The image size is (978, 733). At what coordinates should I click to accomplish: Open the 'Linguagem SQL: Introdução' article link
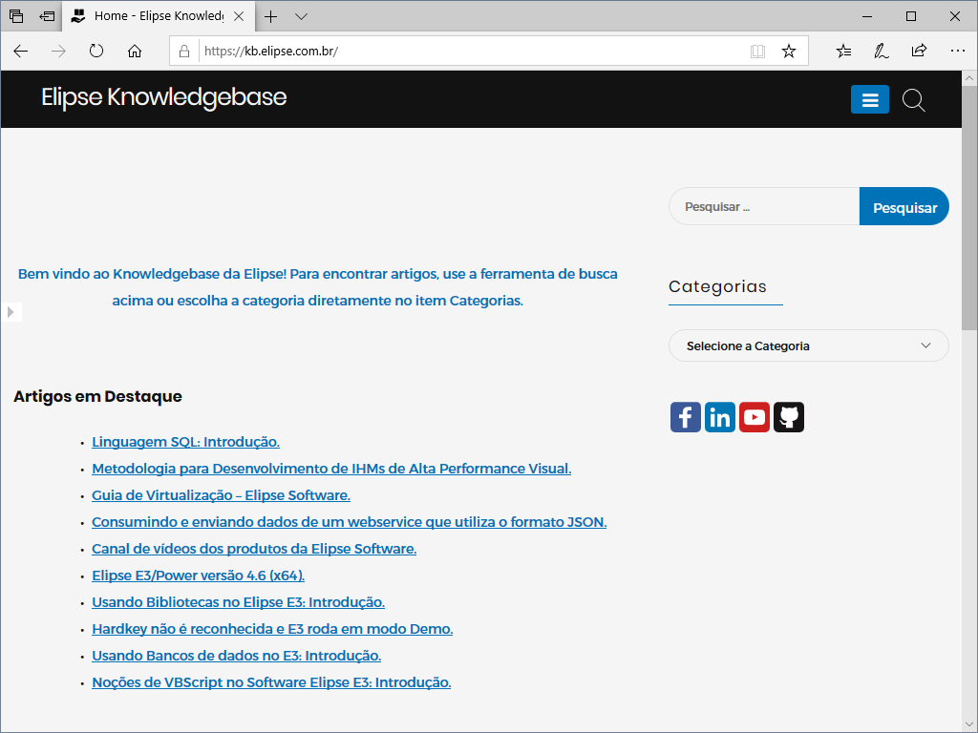185,441
